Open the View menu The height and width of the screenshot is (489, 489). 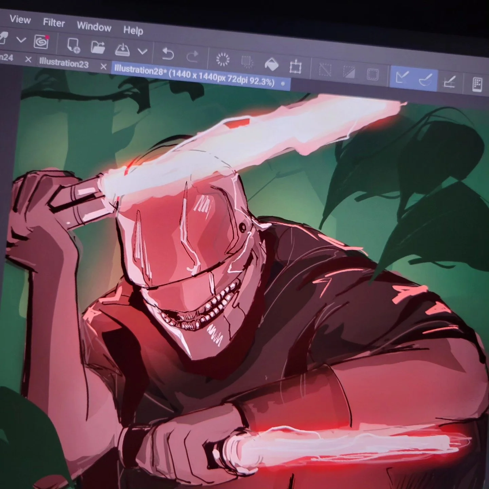point(20,19)
